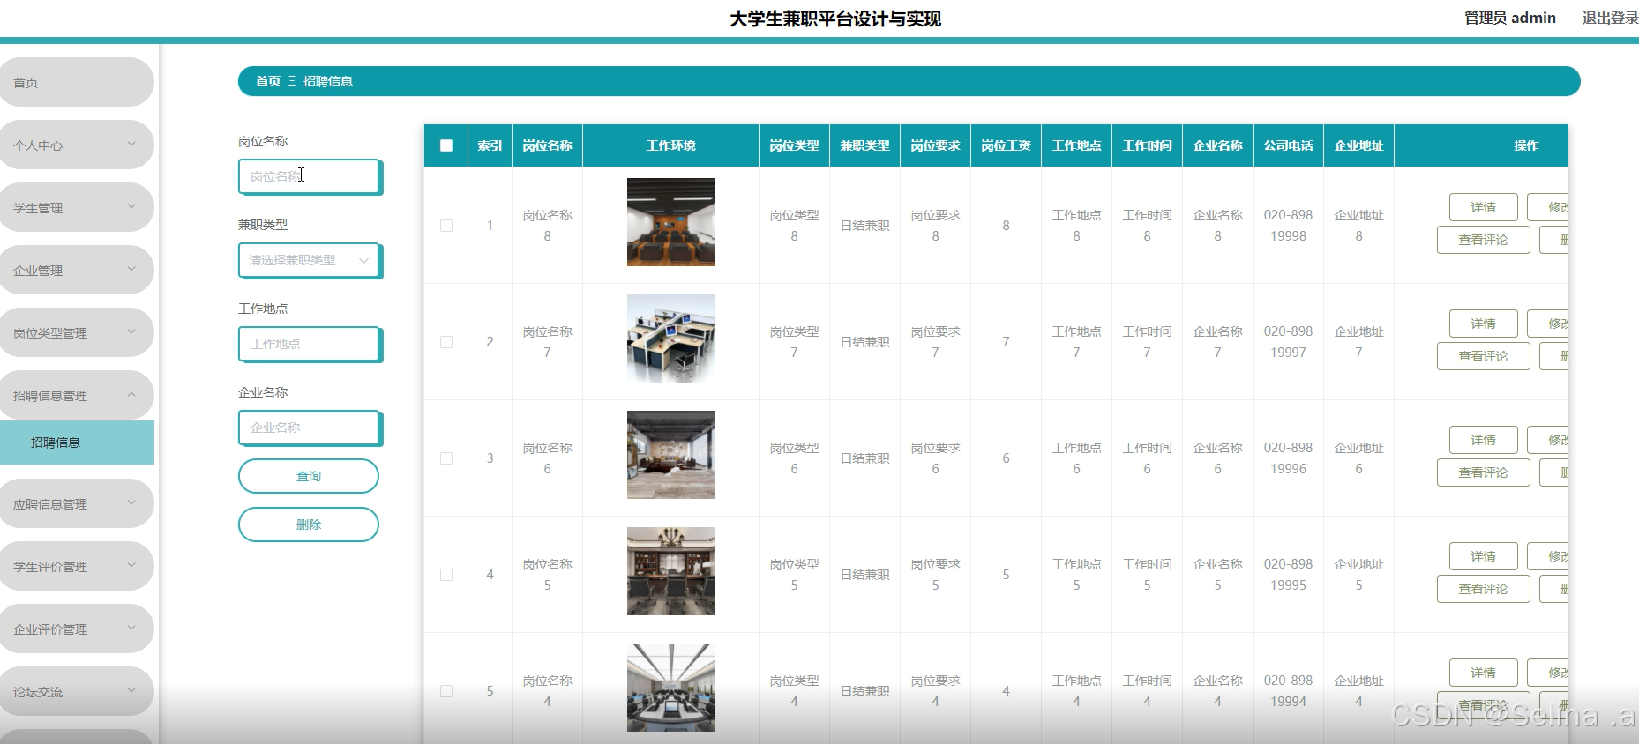Image resolution: width=1639 pixels, height=744 pixels.
Task: Click 首页 in the breadcrumb bar
Action: pyautogui.click(x=268, y=81)
